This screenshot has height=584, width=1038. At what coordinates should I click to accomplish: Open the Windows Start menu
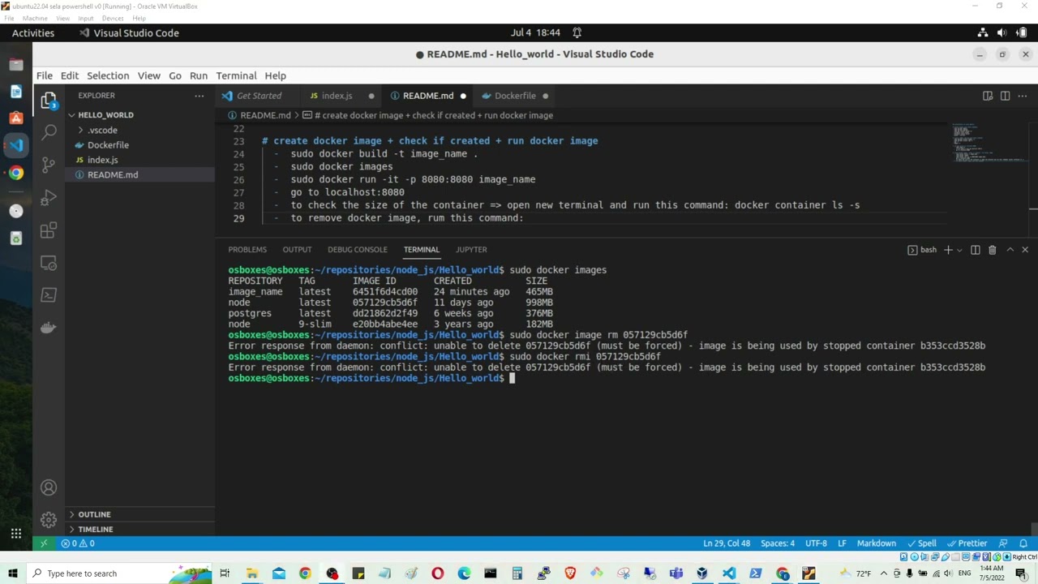[12, 573]
